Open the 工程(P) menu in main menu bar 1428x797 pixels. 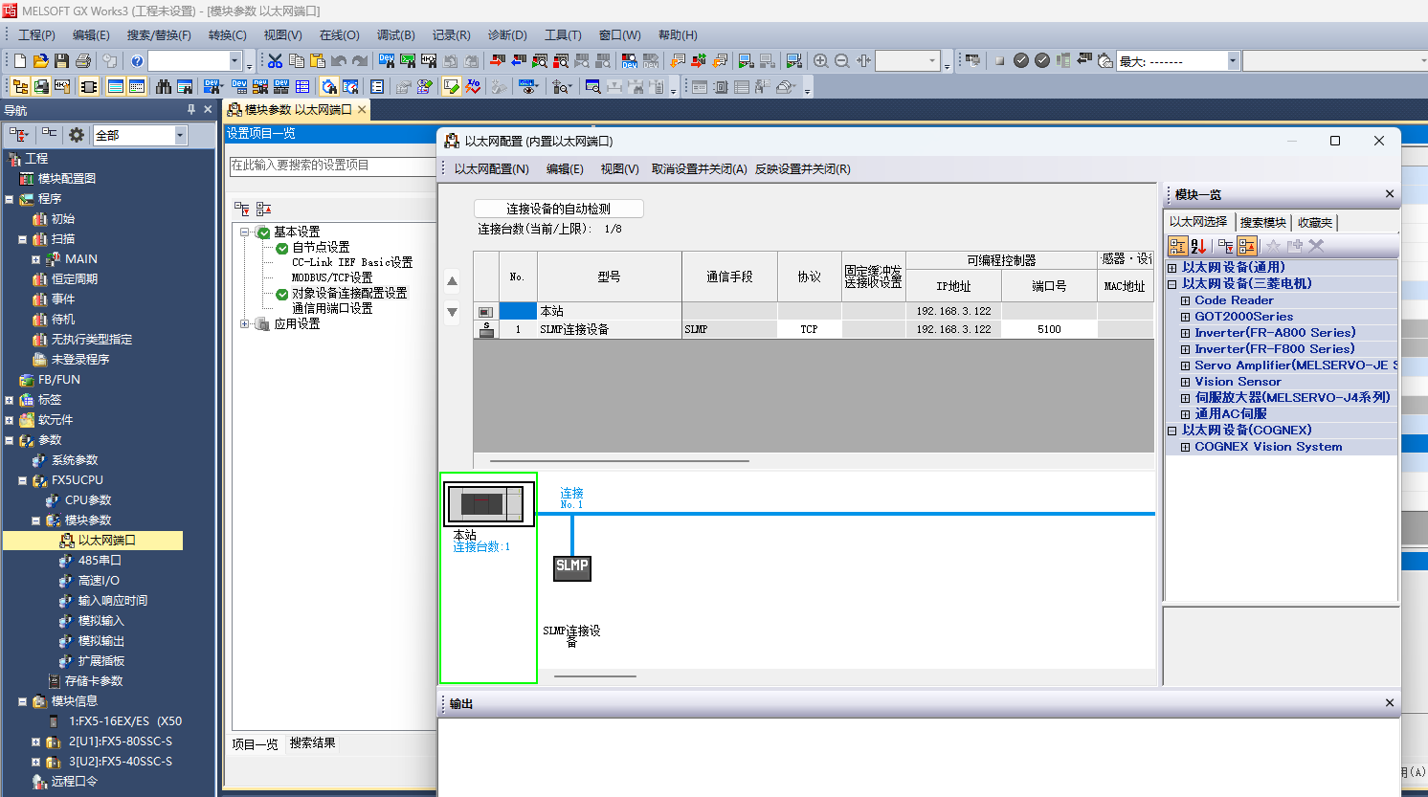tap(36, 35)
